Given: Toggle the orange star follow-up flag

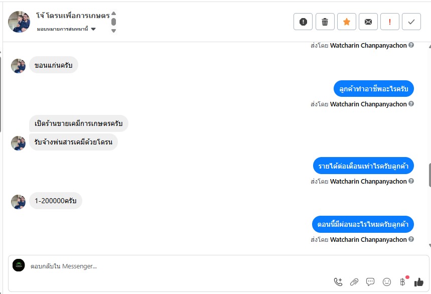Looking at the screenshot, I should pyautogui.click(x=346, y=22).
